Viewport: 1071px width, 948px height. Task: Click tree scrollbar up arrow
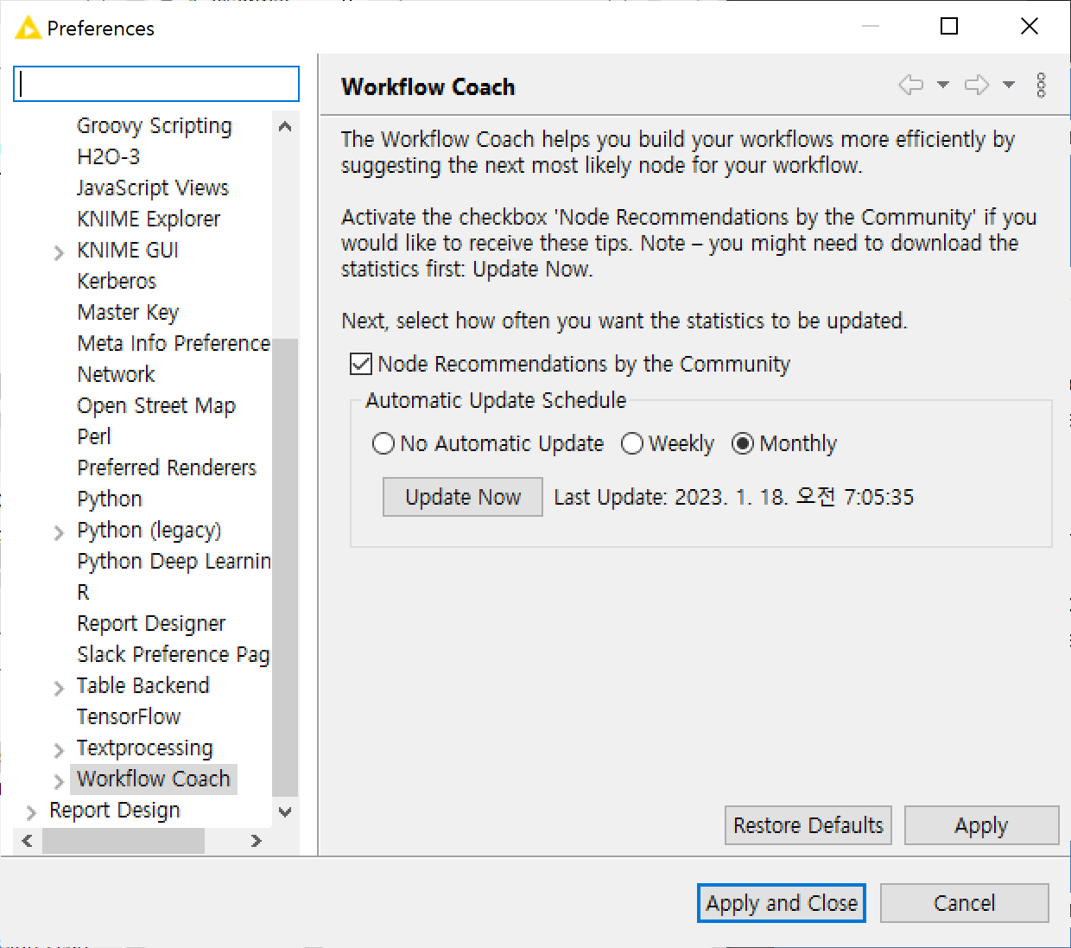285,127
